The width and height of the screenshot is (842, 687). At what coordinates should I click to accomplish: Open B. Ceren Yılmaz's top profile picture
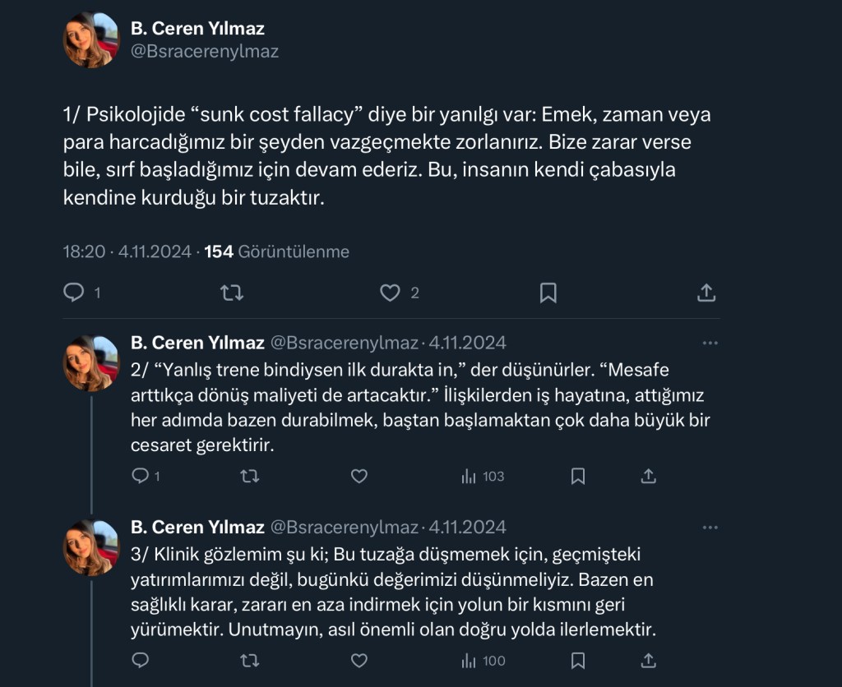tap(92, 39)
